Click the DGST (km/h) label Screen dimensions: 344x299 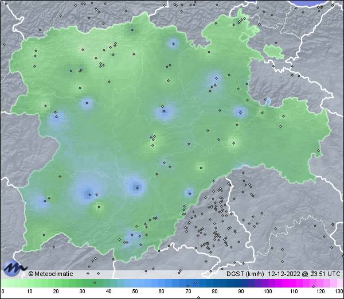point(245,274)
